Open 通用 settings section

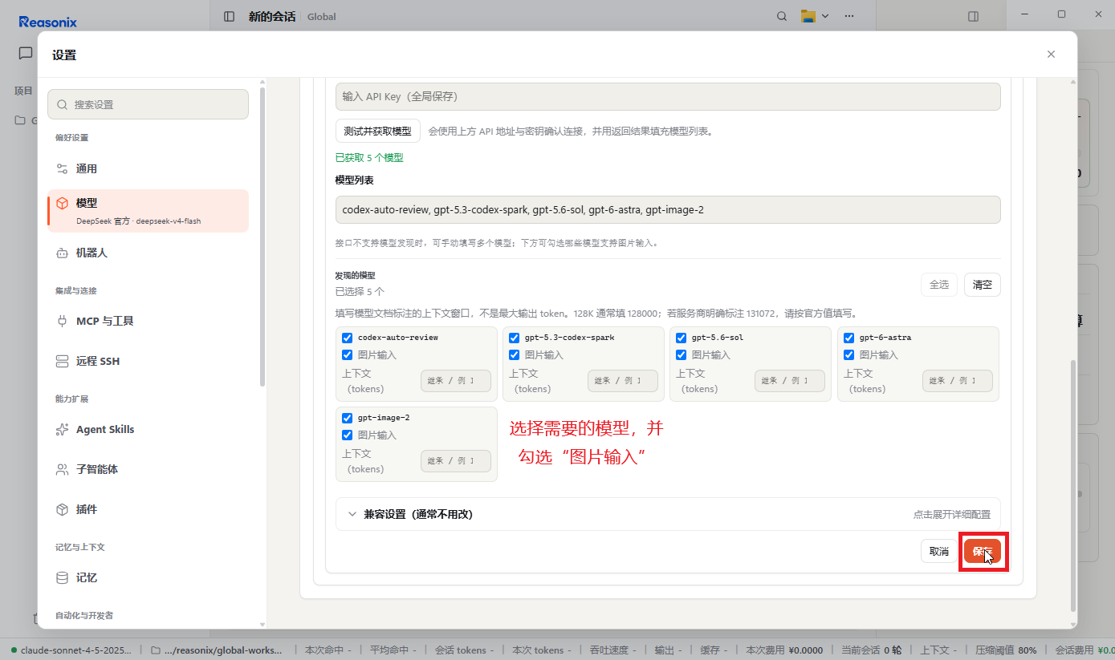coord(148,168)
